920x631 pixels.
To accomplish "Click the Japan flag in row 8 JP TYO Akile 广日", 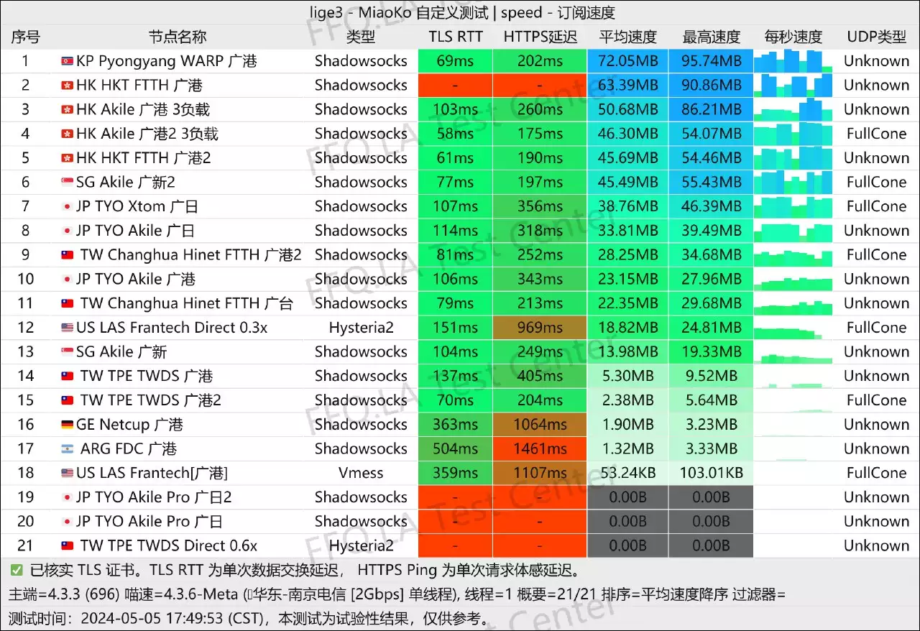I will pos(68,231).
